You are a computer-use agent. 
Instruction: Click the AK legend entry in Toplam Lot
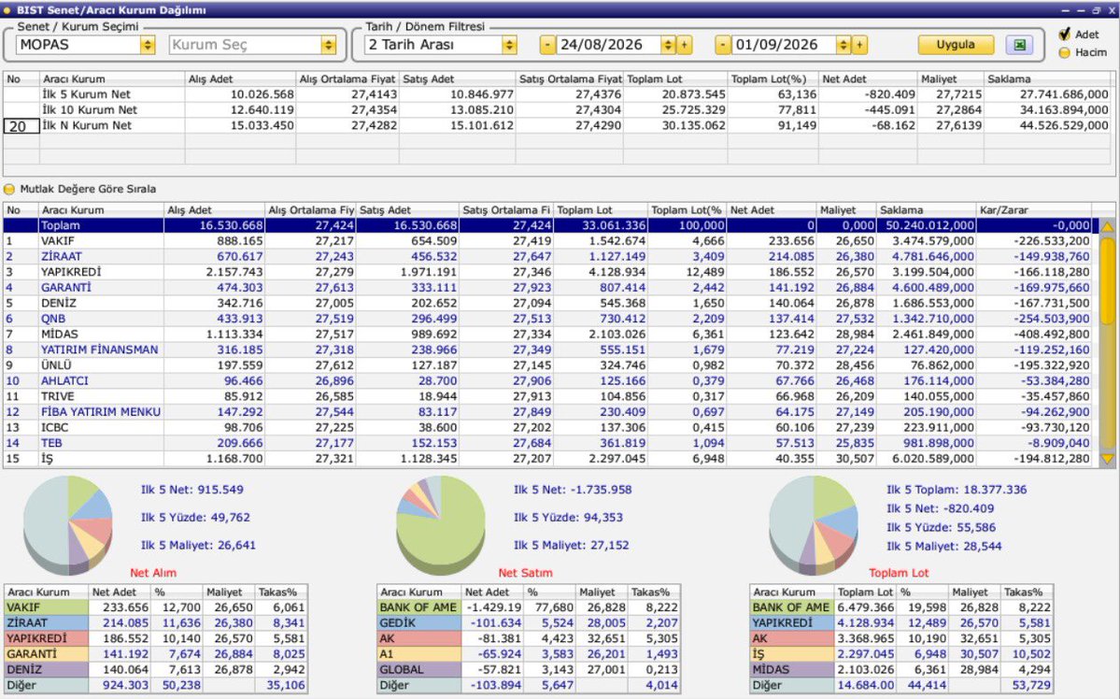click(792, 638)
